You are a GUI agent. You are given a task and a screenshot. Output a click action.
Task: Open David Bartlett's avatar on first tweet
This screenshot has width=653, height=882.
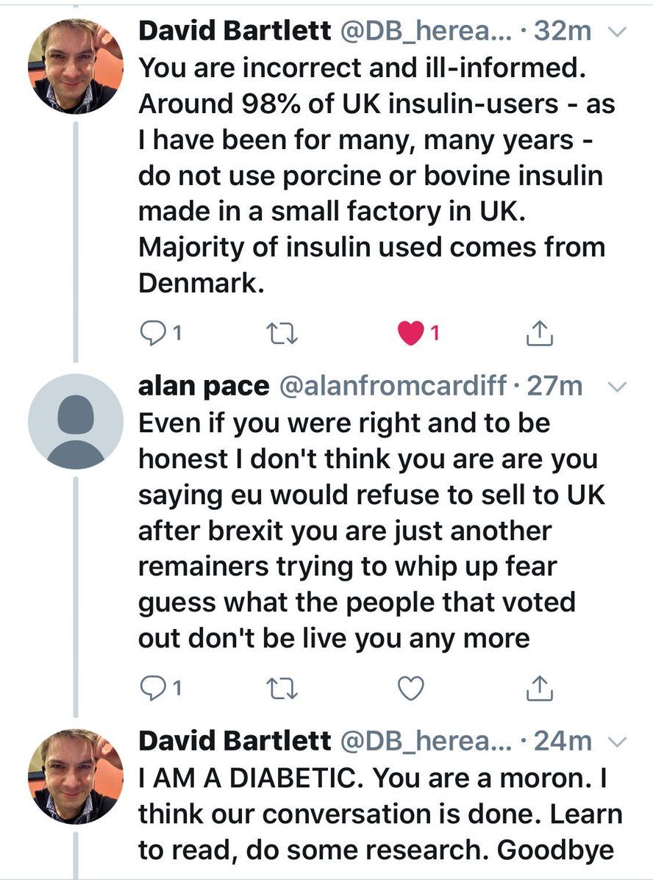point(76,66)
